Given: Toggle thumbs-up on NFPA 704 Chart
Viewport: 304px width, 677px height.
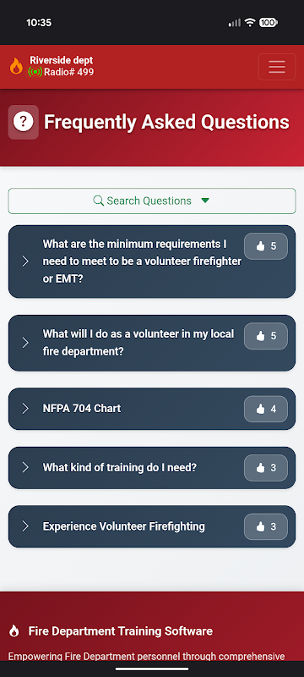Looking at the screenshot, I should (x=266, y=409).
